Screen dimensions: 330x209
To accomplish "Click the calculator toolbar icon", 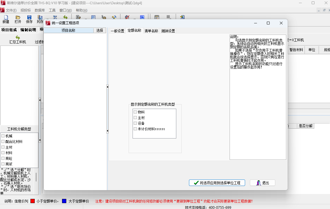I will coord(157,17).
